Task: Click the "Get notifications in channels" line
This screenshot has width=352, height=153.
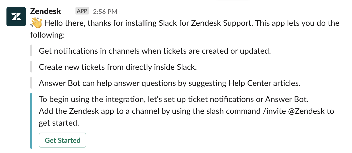Action: tap(155, 51)
